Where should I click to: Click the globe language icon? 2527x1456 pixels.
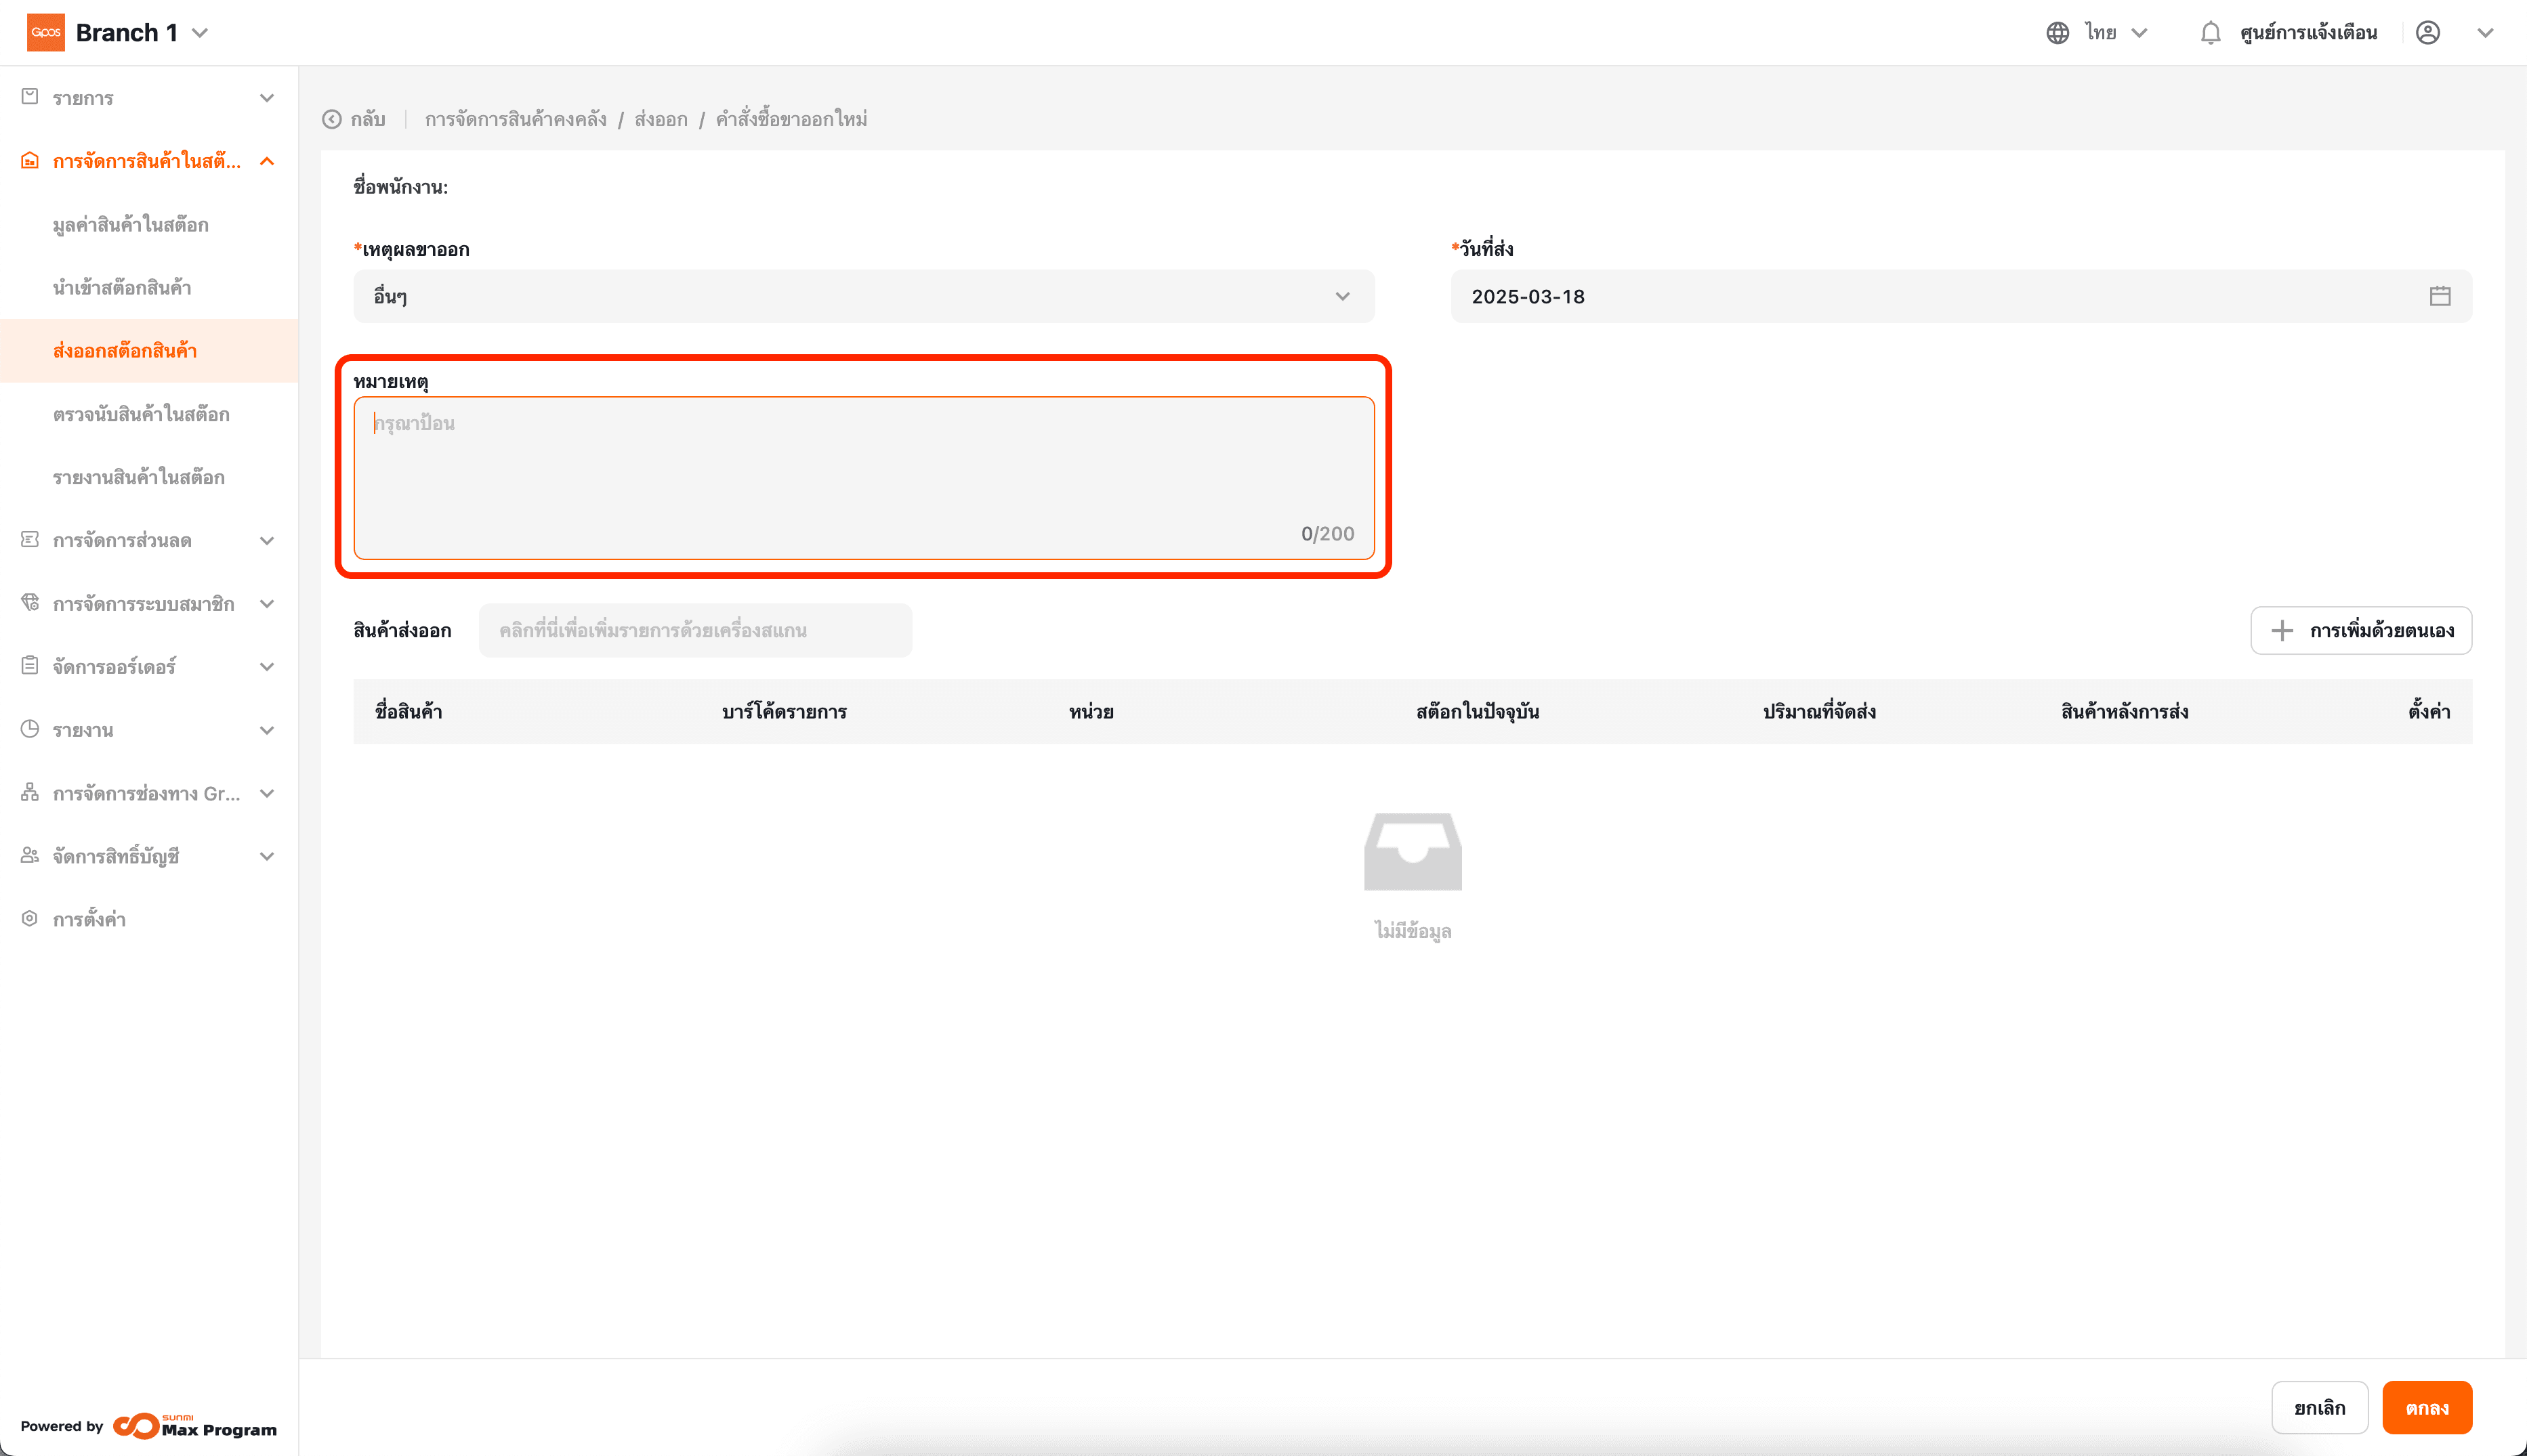click(2057, 33)
